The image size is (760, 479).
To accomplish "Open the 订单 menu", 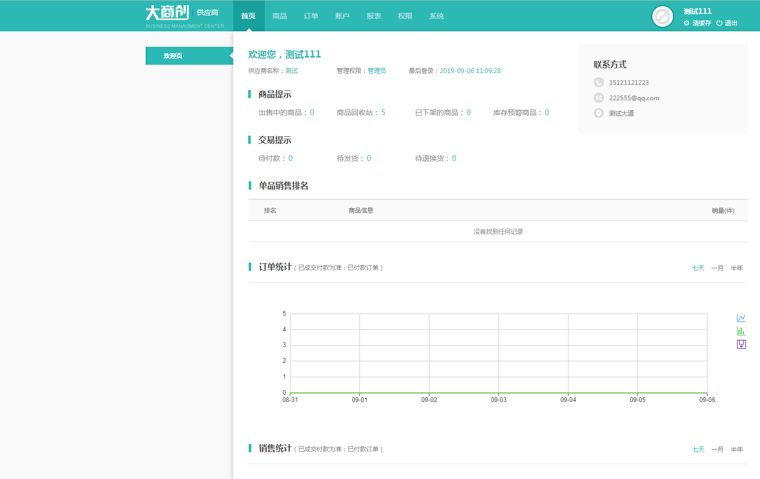I will (x=311, y=16).
